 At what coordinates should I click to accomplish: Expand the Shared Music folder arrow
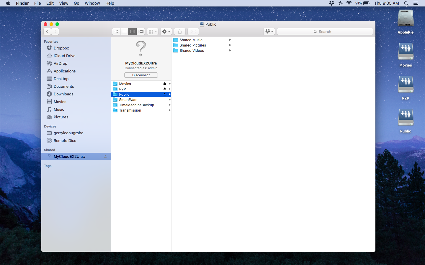pos(230,40)
